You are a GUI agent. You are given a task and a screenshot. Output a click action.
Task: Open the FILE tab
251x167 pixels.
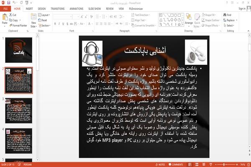5,9
